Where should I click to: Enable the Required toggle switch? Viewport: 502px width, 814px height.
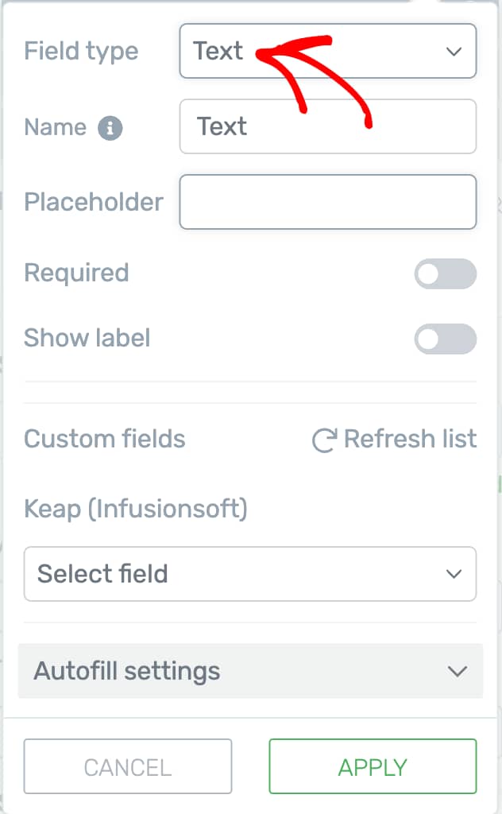[x=445, y=274]
